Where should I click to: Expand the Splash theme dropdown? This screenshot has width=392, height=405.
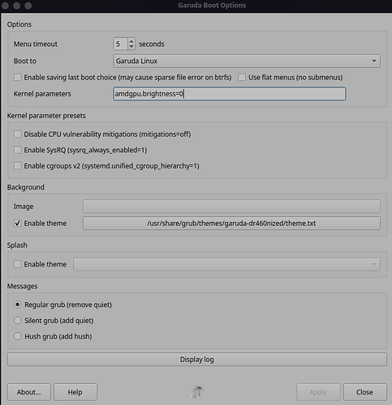click(x=226, y=264)
